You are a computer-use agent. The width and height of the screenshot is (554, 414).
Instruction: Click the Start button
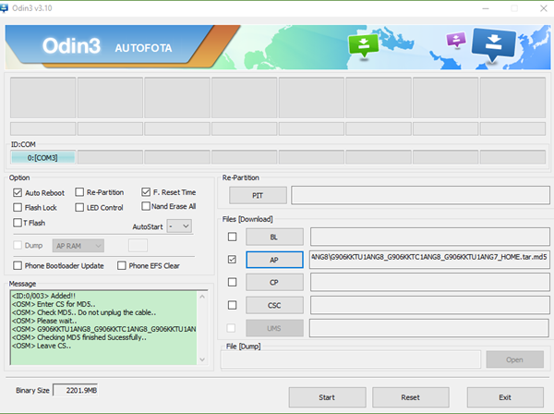327,397
